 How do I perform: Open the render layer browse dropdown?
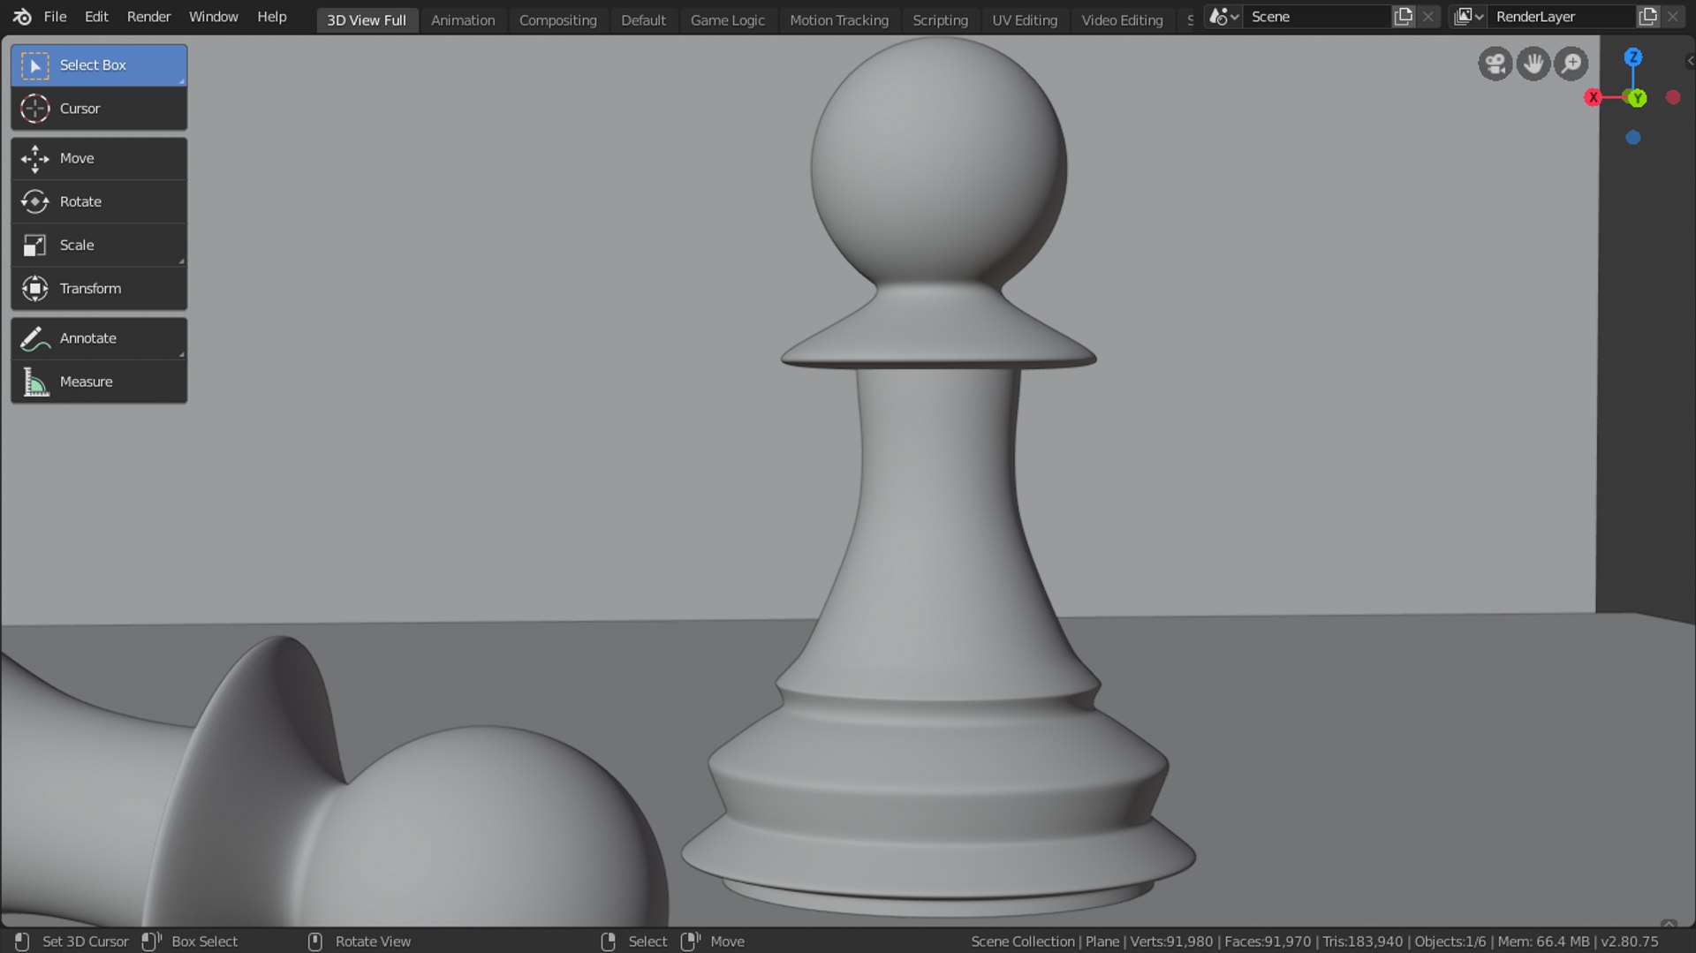[x=1468, y=17]
